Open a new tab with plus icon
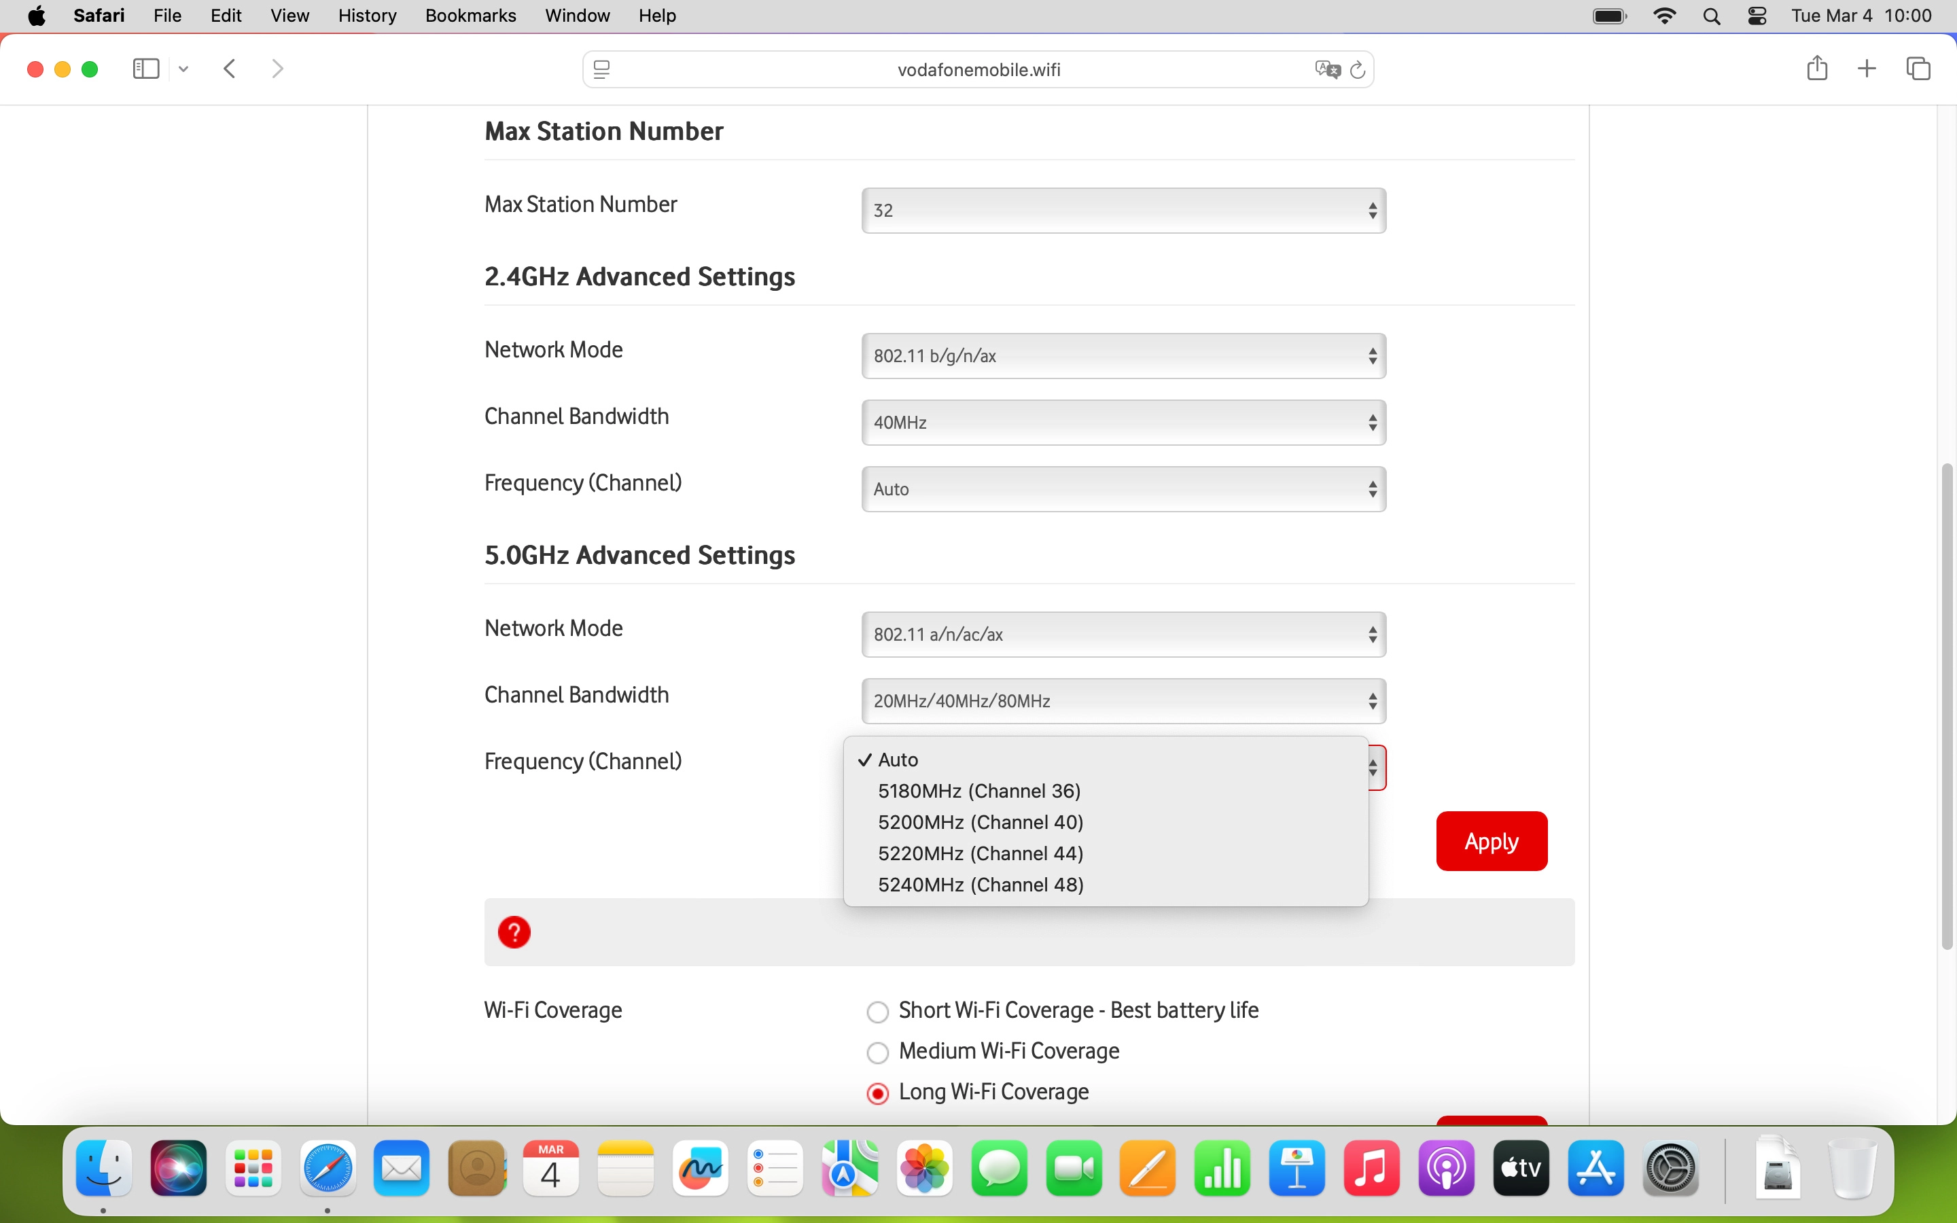1957x1223 pixels. [1867, 69]
